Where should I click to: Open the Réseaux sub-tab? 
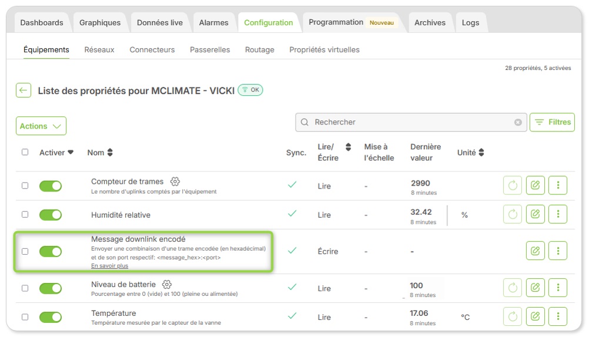[99, 49]
